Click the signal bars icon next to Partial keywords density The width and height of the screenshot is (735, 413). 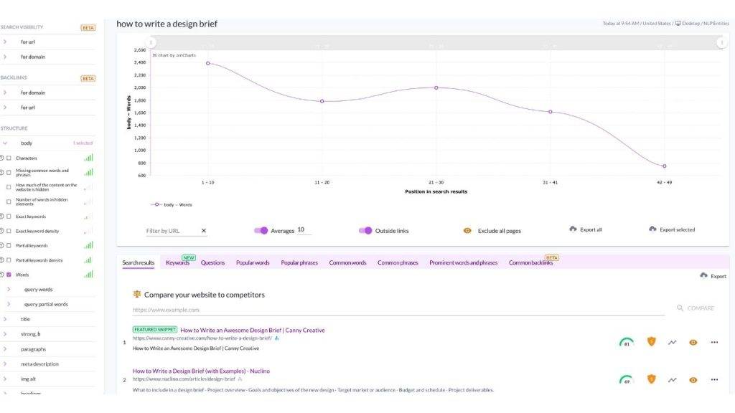pyautogui.click(x=88, y=260)
